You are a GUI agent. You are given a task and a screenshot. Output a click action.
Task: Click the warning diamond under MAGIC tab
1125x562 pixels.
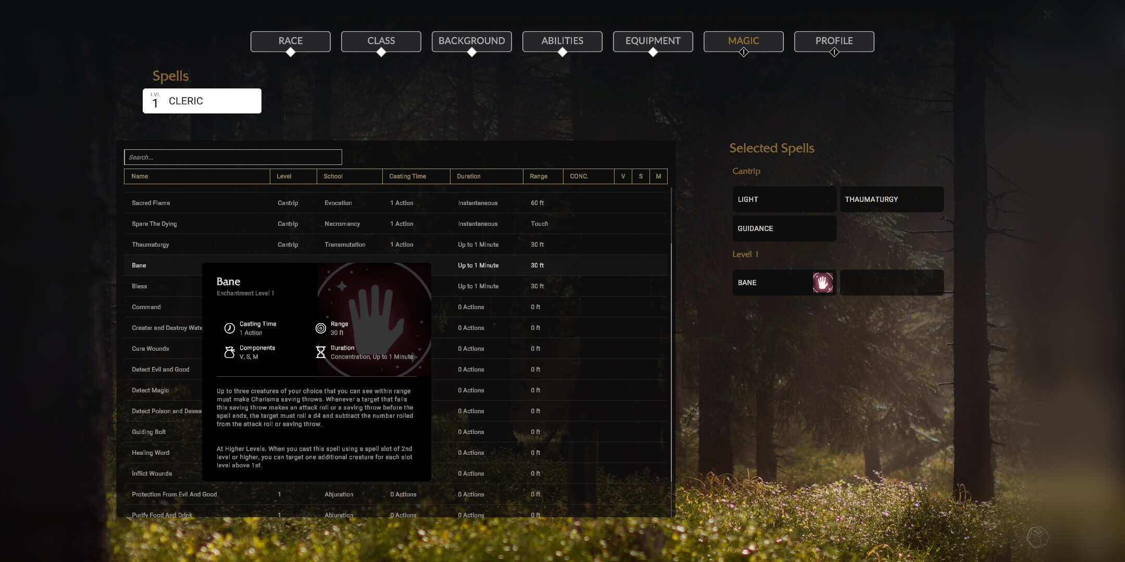[744, 52]
